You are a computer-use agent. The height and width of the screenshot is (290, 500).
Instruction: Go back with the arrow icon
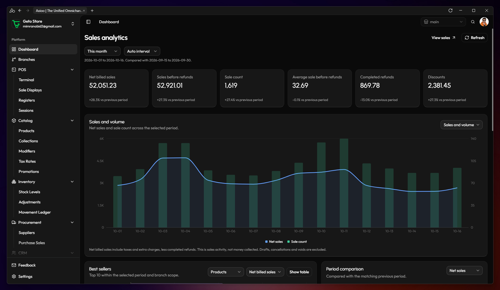click(20, 10)
